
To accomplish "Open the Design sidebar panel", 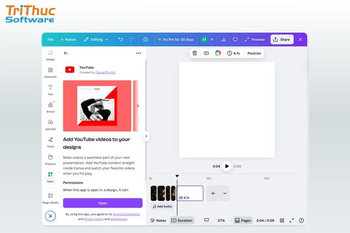I will [50, 55].
